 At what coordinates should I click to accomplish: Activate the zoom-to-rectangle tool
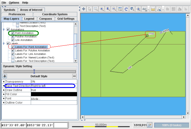pyautogui.click(x=96, y=9)
